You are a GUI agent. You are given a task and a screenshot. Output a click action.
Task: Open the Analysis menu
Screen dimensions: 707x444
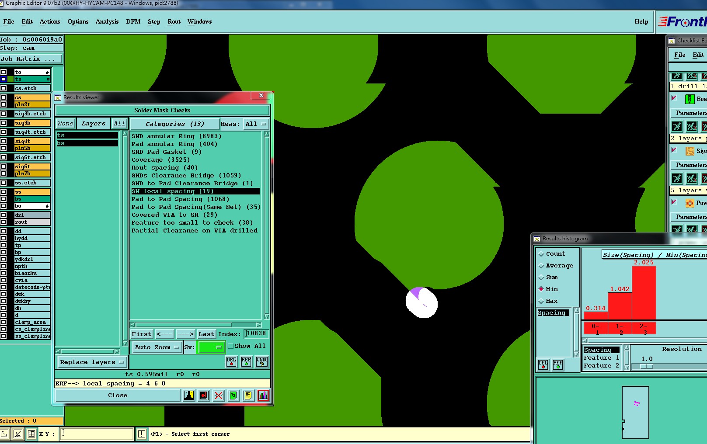tap(107, 22)
